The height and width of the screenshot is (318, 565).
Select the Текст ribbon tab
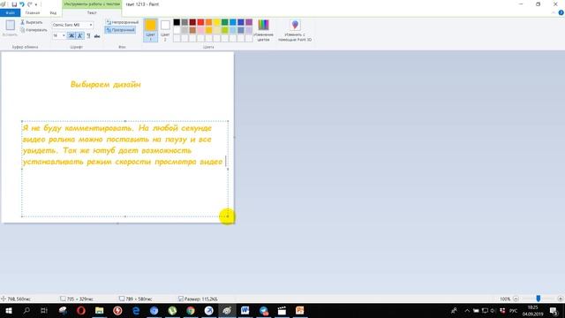coord(92,12)
